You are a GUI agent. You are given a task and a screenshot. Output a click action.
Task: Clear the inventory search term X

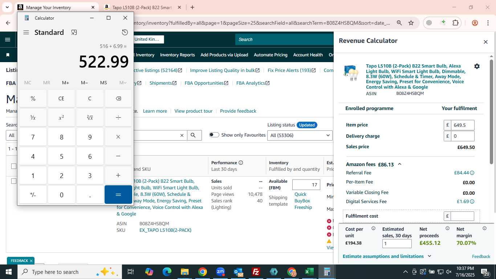click(x=182, y=135)
